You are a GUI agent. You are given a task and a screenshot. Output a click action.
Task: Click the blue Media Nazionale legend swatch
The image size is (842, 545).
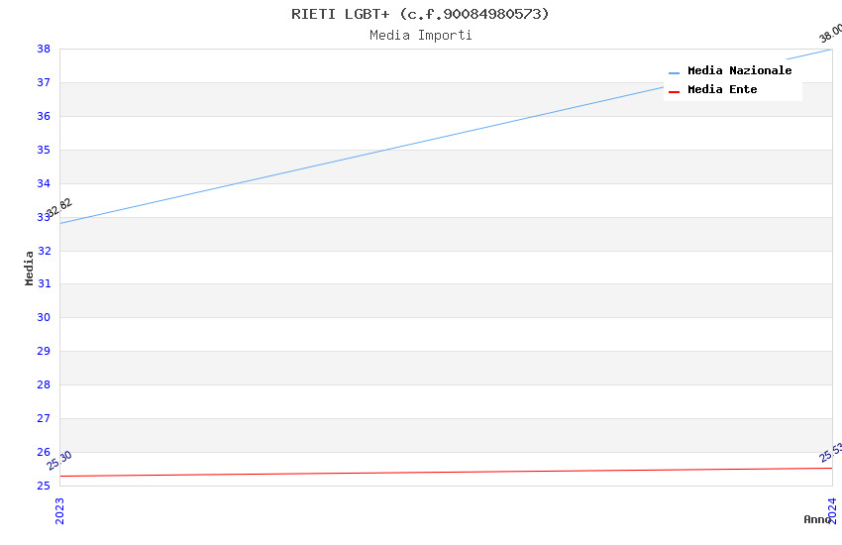pyautogui.click(x=675, y=72)
